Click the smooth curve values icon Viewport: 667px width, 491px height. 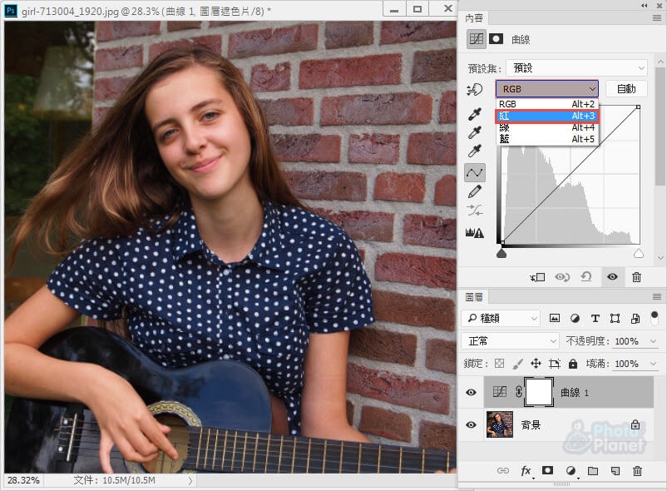(475, 211)
